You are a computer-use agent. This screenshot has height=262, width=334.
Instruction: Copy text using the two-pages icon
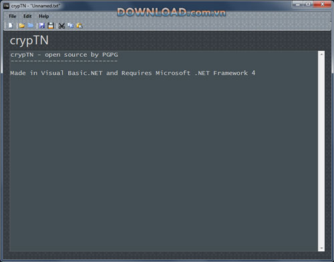(x=71, y=25)
